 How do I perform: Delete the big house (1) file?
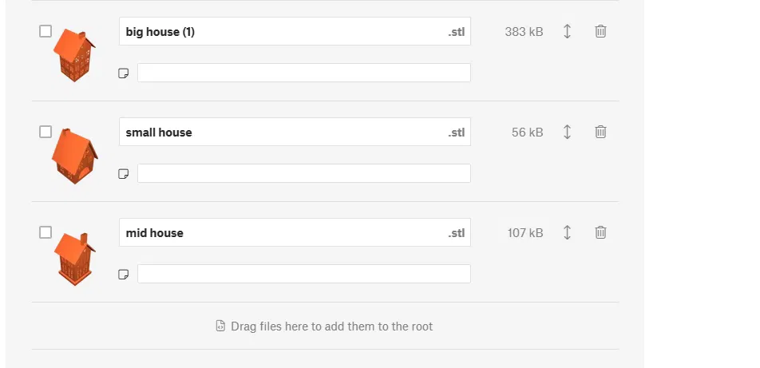[x=600, y=31]
